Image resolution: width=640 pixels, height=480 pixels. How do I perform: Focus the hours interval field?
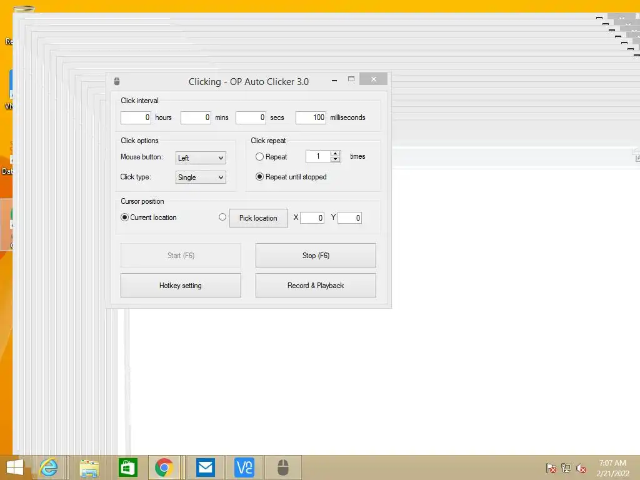pyautogui.click(x=136, y=117)
